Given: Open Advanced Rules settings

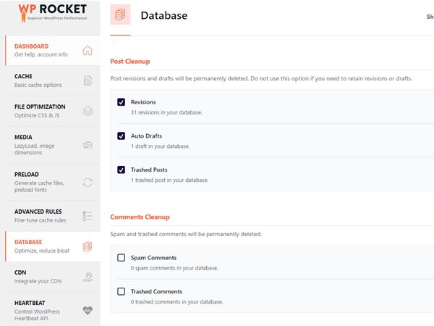Looking at the screenshot, I should (53, 216).
